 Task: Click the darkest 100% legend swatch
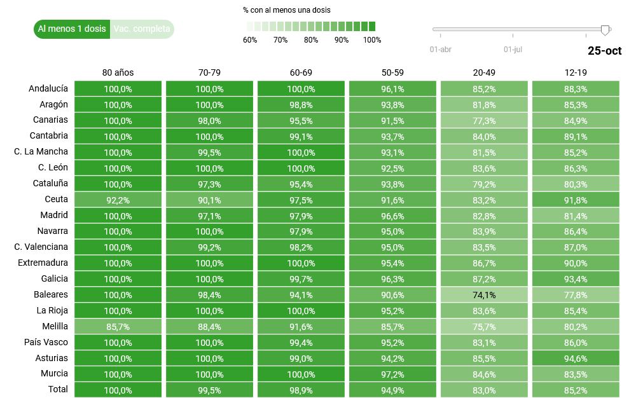click(371, 27)
